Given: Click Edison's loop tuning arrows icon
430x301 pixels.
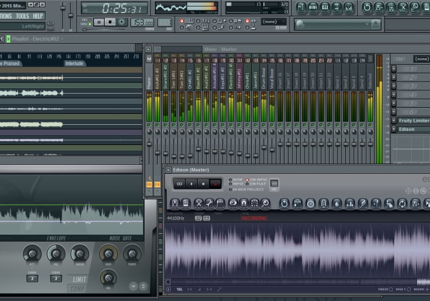Looking at the screenshot, I should 402,204.
